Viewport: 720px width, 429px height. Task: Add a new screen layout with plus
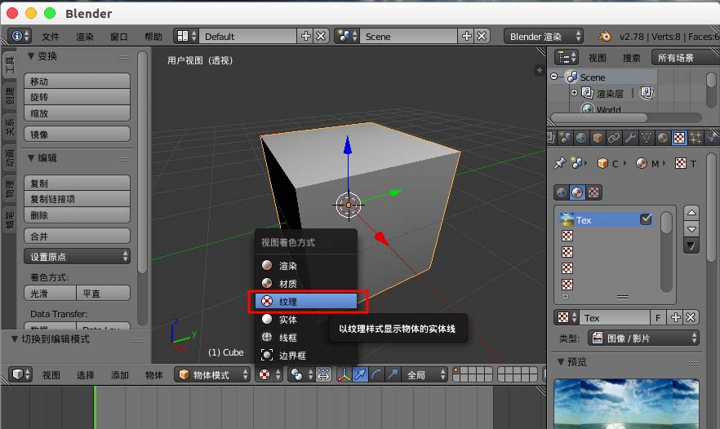click(x=305, y=36)
